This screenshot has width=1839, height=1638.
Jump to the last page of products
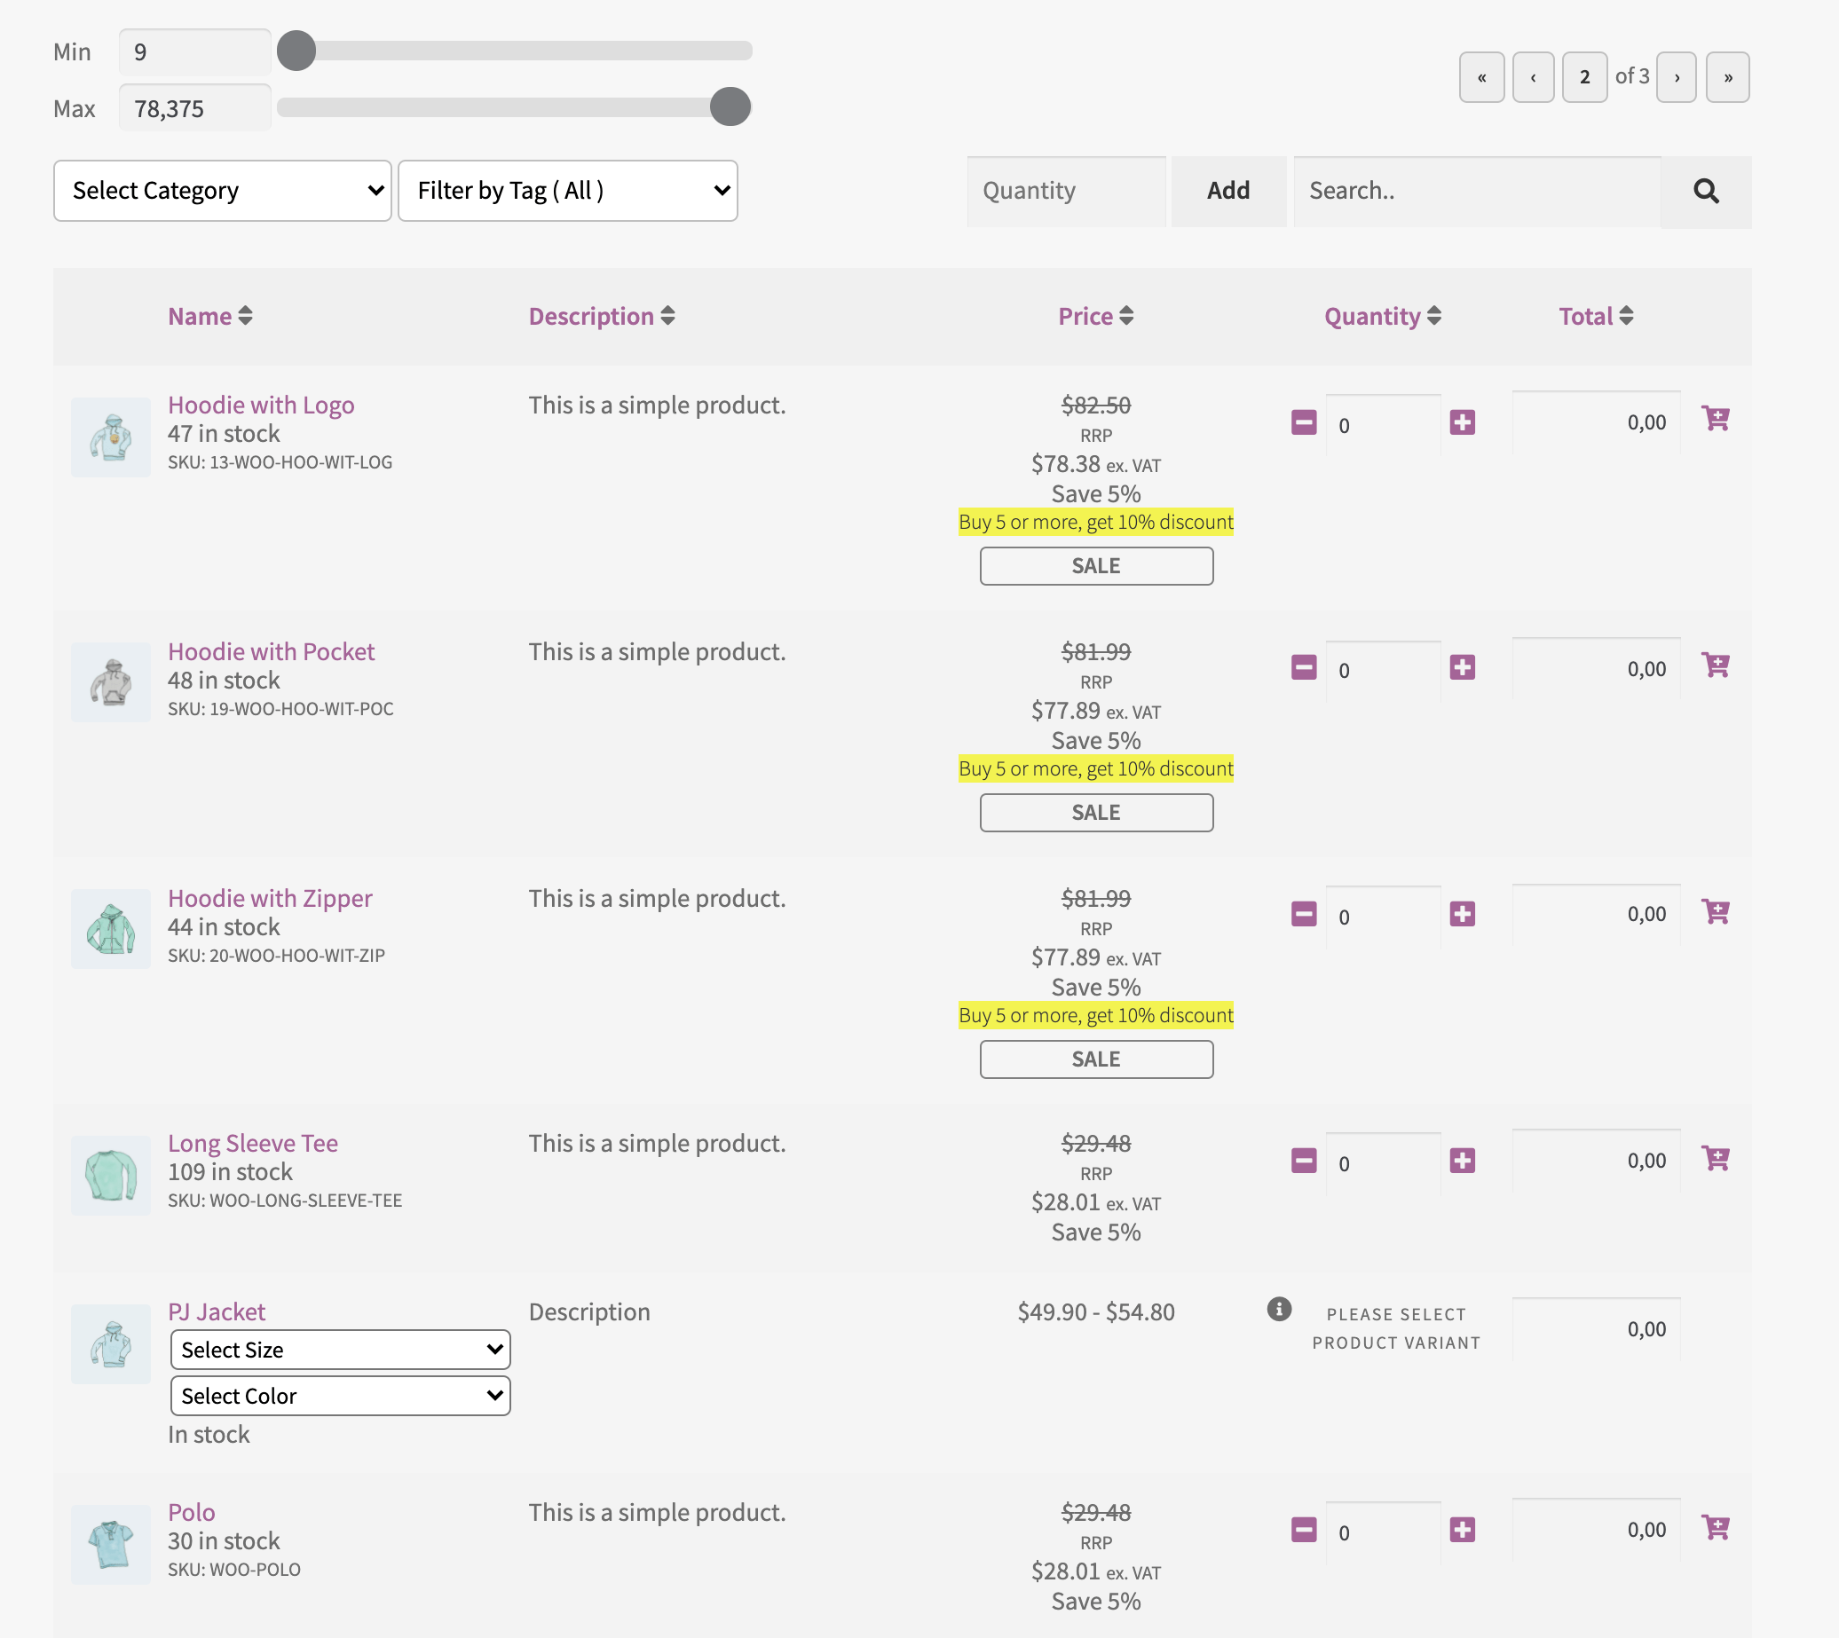pos(1727,77)
